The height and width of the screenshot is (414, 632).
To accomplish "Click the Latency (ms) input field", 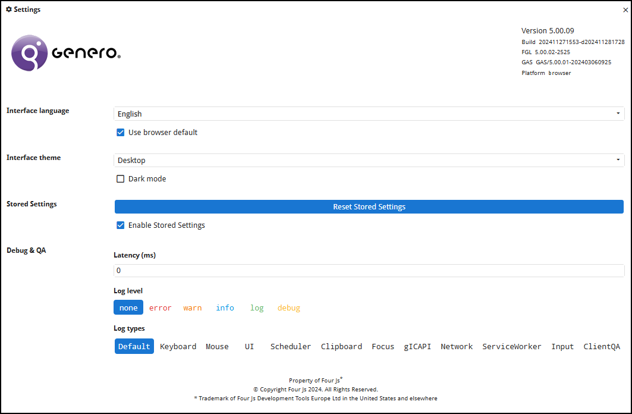I will tap(369, 271).
